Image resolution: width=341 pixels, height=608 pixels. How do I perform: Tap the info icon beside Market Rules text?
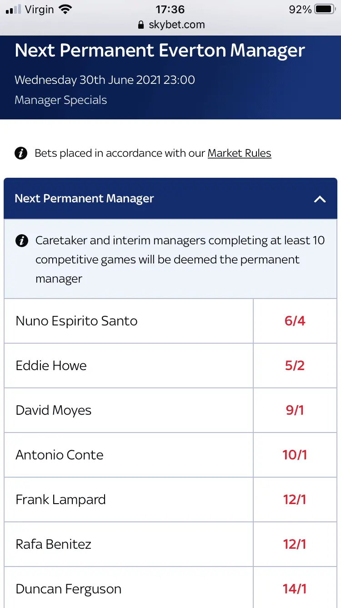point(21,153)
